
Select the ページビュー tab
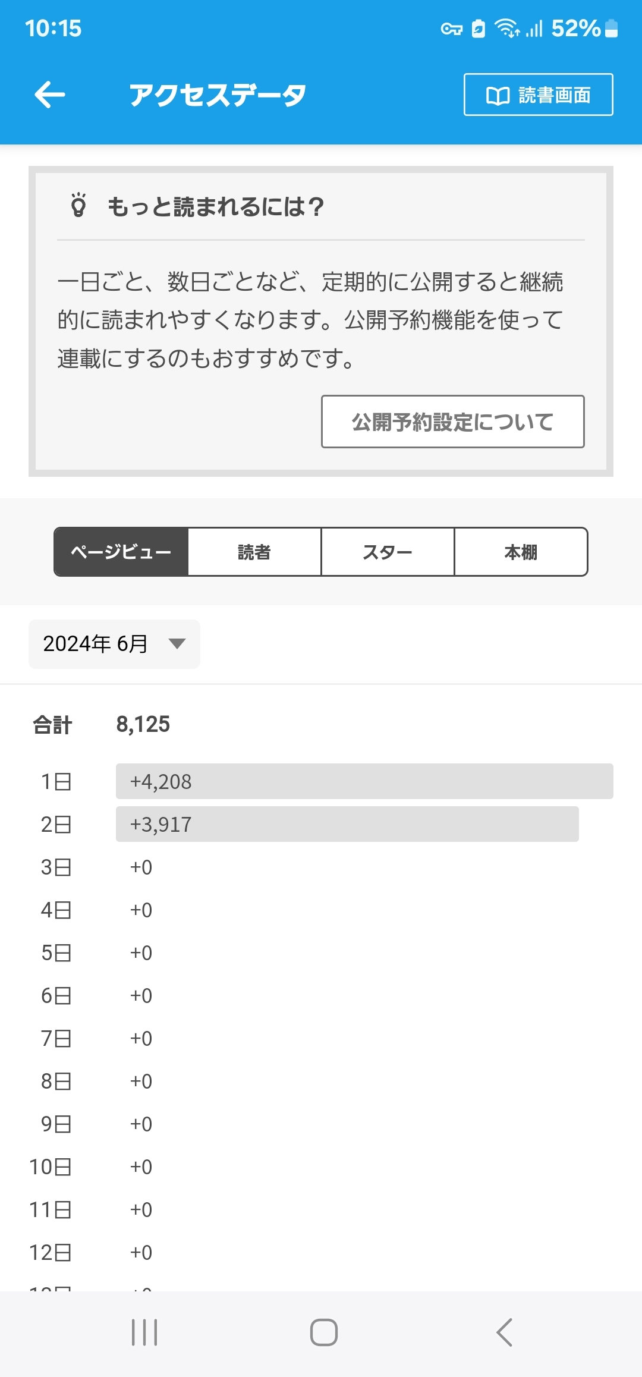[x=121, y=552]
